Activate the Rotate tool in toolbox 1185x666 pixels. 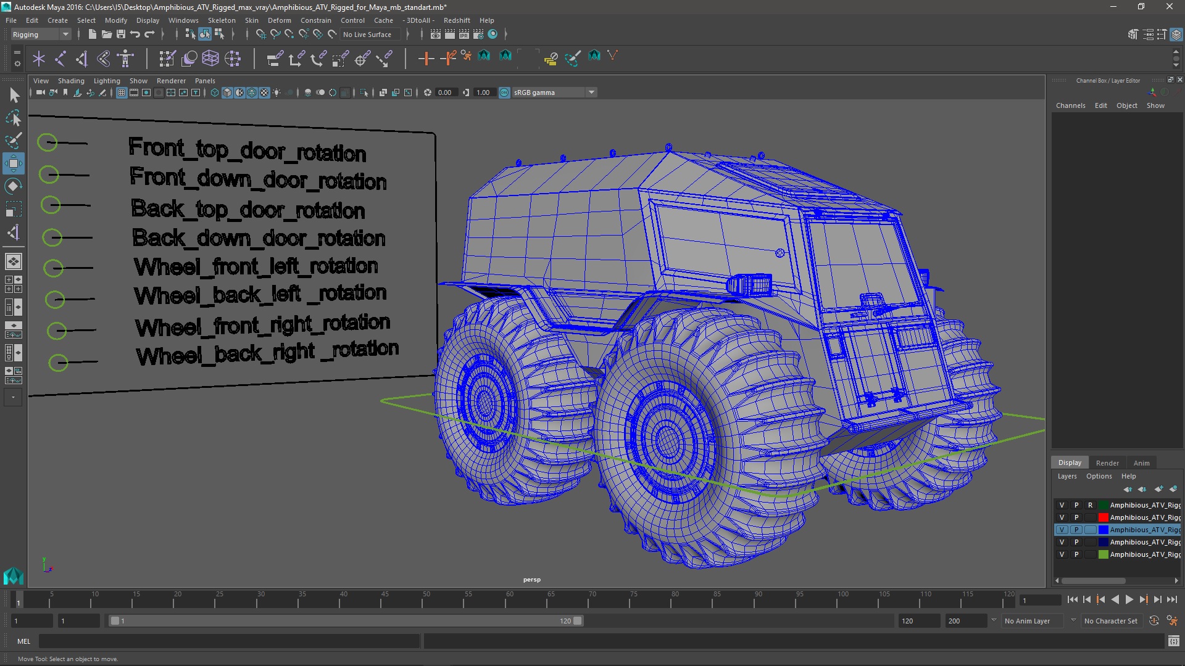click(13, 186)
